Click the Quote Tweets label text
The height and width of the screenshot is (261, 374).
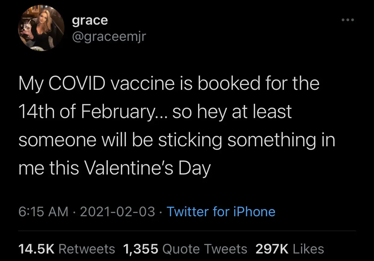click(205, 249)
